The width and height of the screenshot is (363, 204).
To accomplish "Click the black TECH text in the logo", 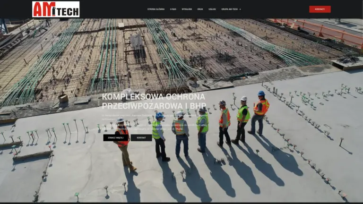I will 68,12.
